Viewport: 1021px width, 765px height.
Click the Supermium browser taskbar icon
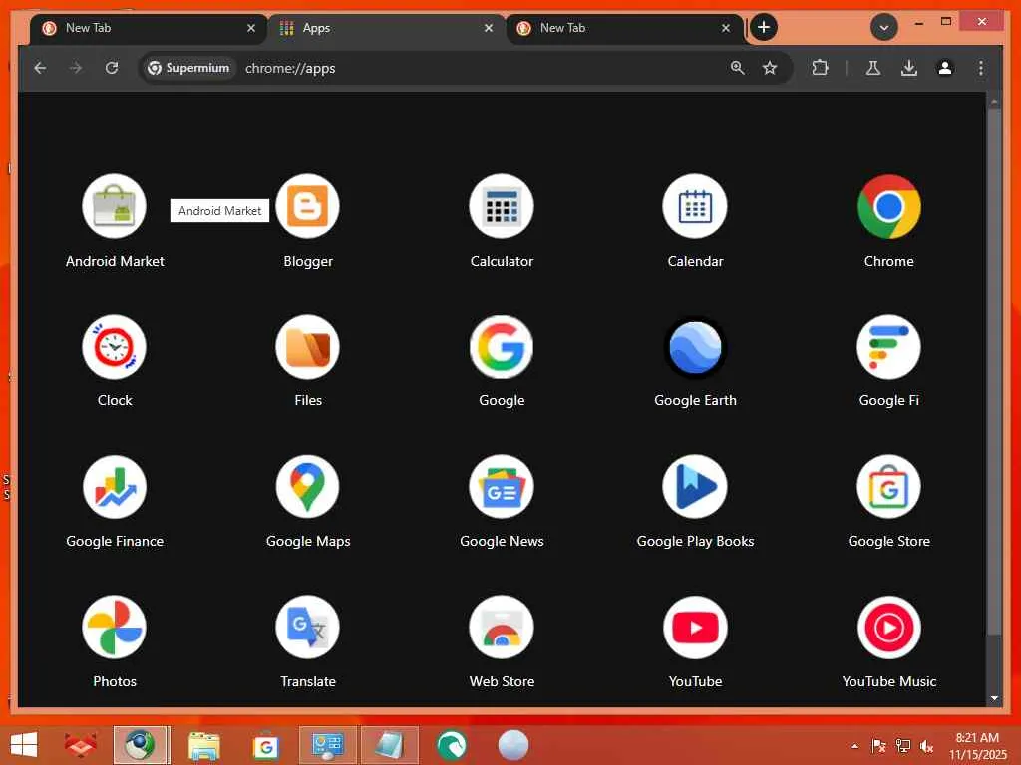[x=141, y=745]
